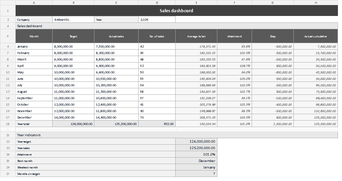Select the 'November' month cell
Screen dimensions: 342x181
tap(34, 111)
